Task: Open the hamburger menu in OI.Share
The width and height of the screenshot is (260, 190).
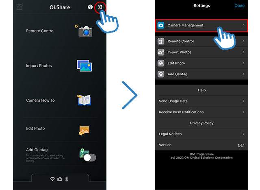Action: [x=19, y=7]
